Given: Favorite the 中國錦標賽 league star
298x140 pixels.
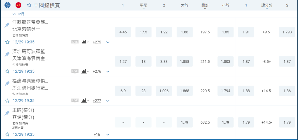Looking at the screenshot, I should point(29,5).
